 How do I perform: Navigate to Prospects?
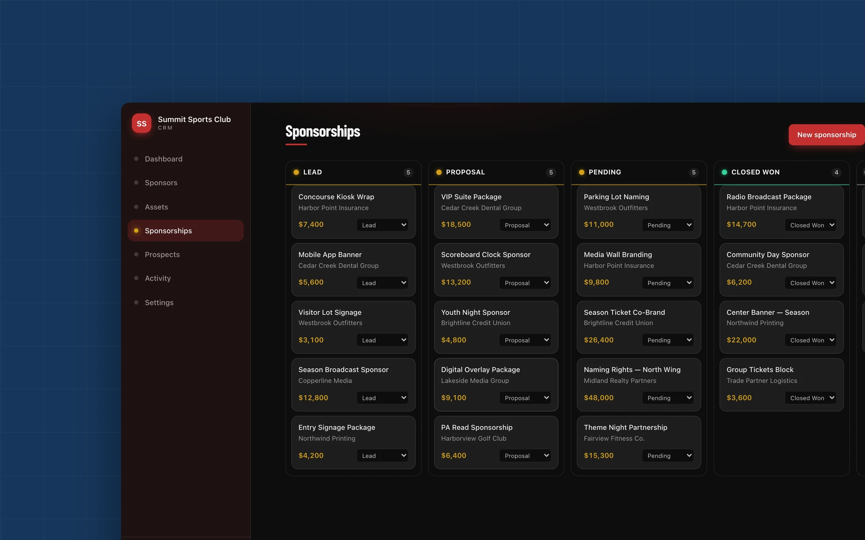[186, 255]
